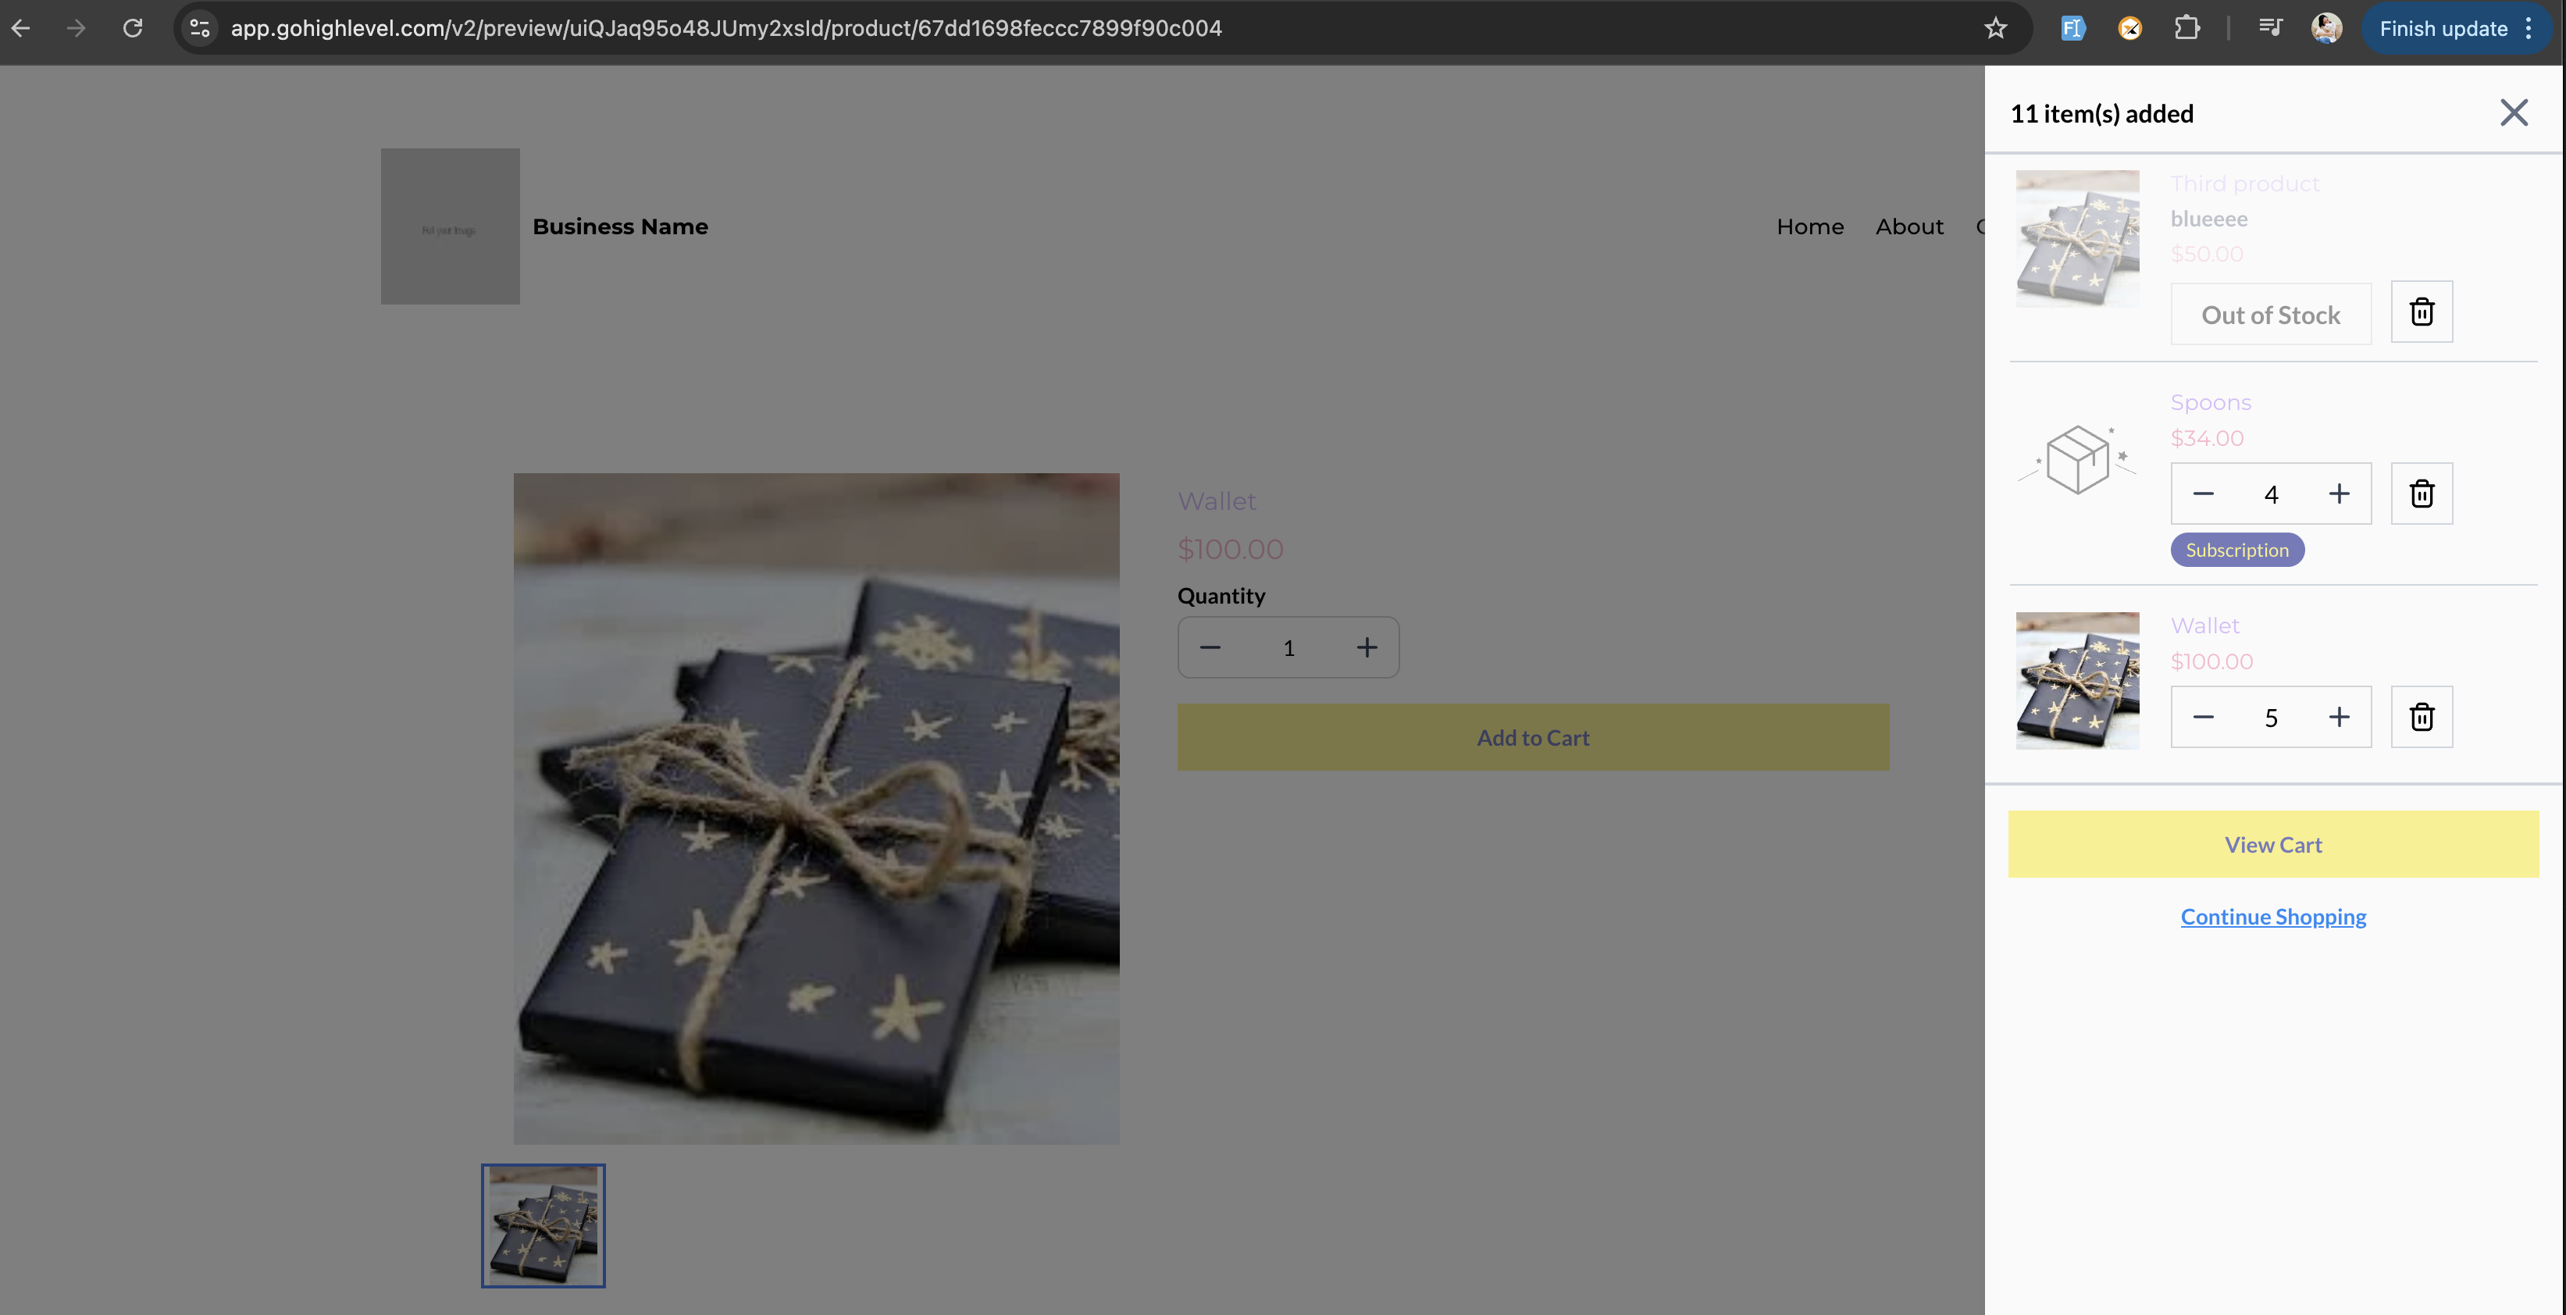Close the cart drawer panel
The width and height of the screenshot is (2566, 1315).
coord(2513,112)
